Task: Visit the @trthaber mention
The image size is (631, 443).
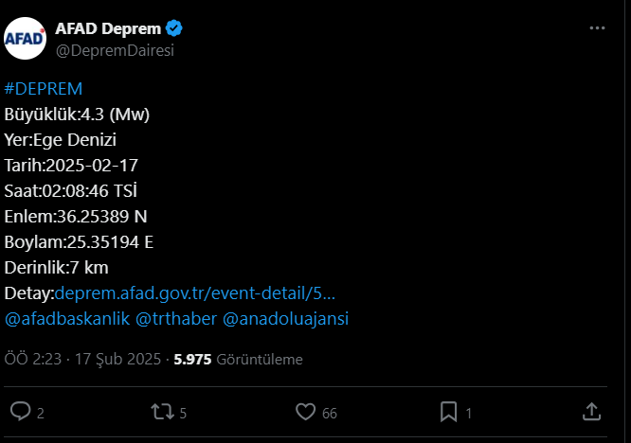Action: (175, 319)
